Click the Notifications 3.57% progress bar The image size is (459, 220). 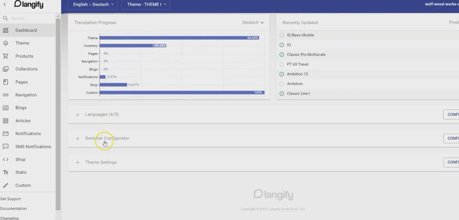(x=103, y=77)
